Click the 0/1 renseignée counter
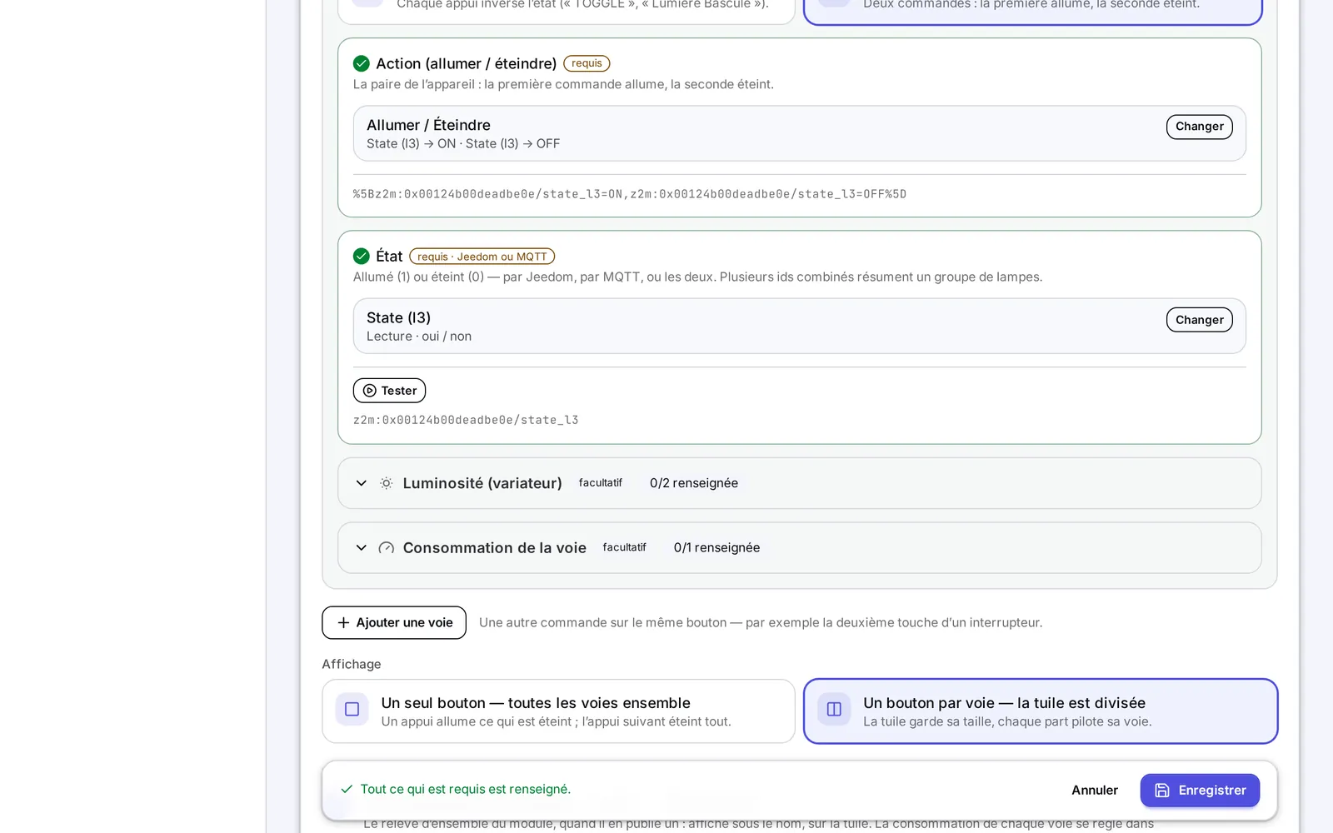Image resolution: width=1333 pixels, height=833 pixels. pyautogui.click(x=716, y=548)
